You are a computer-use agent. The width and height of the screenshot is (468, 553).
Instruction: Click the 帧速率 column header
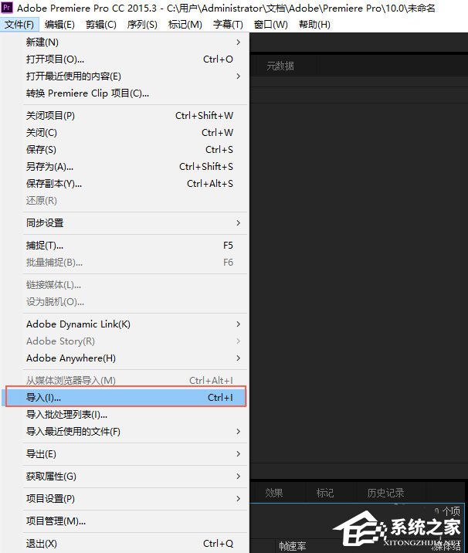pos(293,546)
